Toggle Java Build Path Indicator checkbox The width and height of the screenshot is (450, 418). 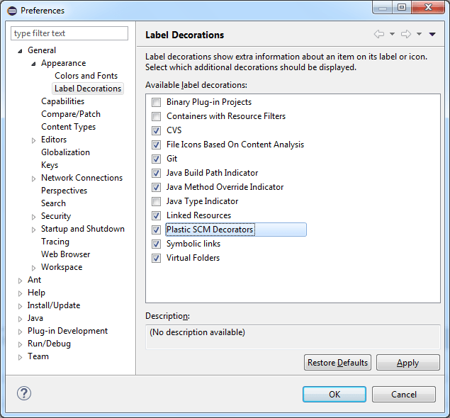(x=156, y=173)
